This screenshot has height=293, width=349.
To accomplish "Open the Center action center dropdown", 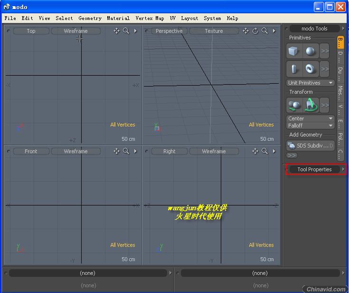I will pos(311,118).
